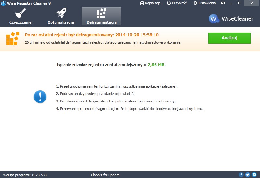Viewport: 260px width, 178px height.
Task: Close the Wise Registry Cleaner window
Action: point(251,3)
